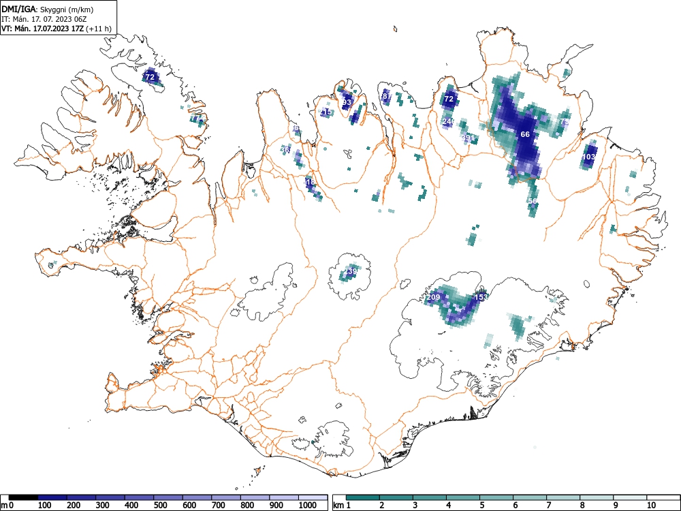Select the '239' value in central Iceland

point(350,272)
